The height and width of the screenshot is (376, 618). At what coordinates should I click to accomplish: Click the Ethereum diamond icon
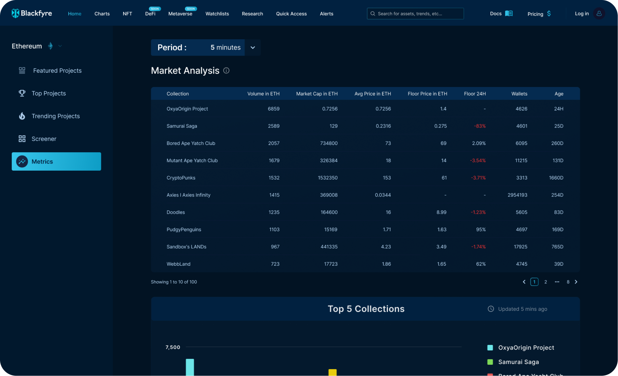tap(50, 46)
